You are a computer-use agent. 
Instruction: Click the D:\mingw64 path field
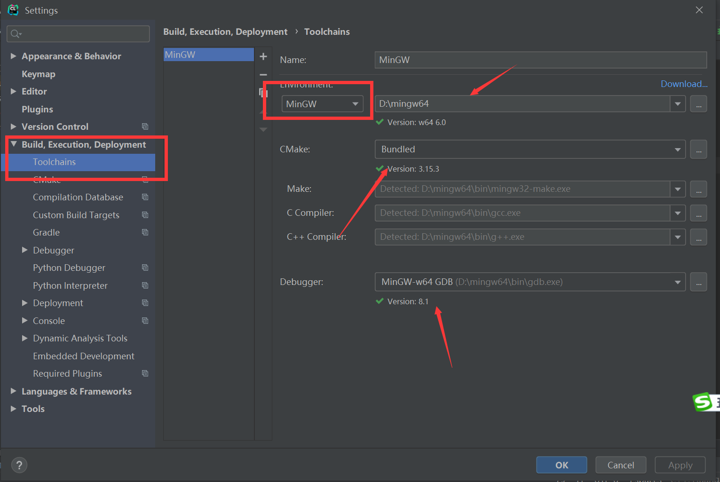(x=522, y=104)
